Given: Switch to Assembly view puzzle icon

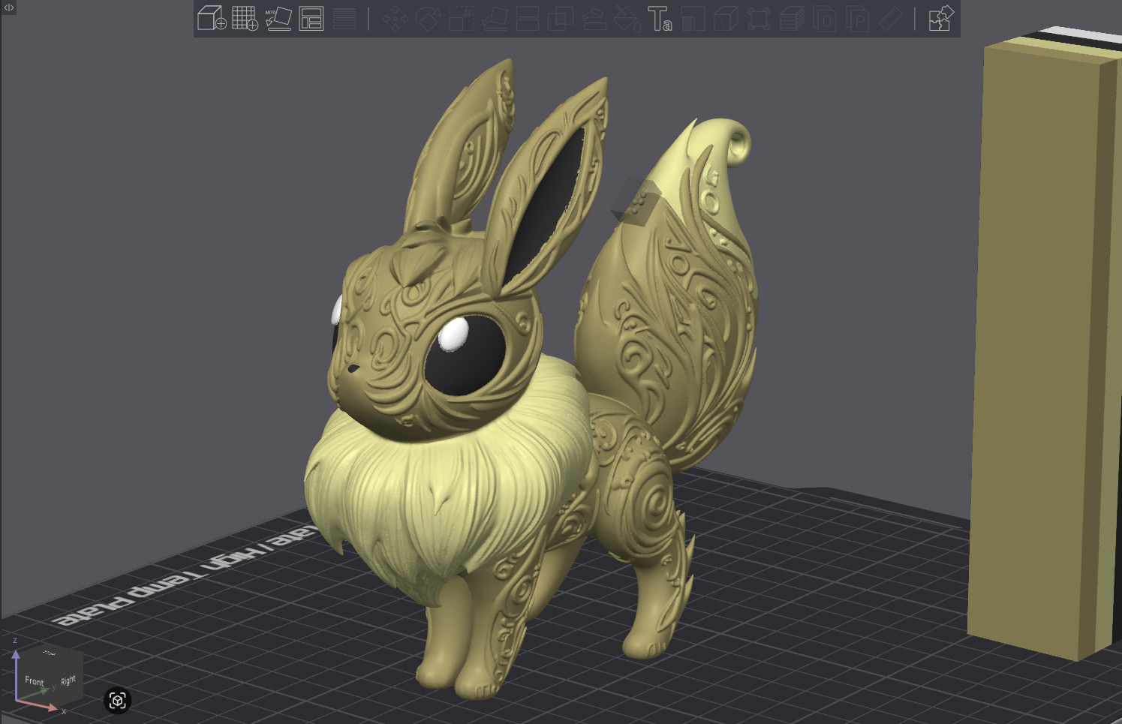Looking at the screenshot, I should pos(940,18).
